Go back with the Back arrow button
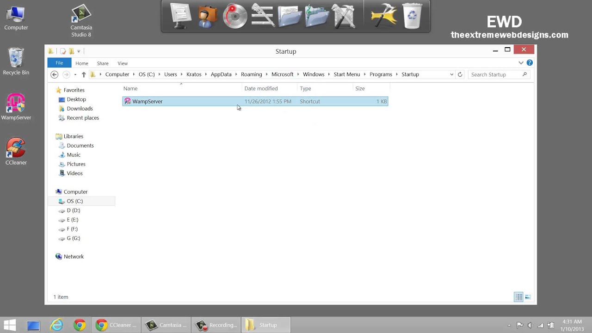 tap(55, 74)
